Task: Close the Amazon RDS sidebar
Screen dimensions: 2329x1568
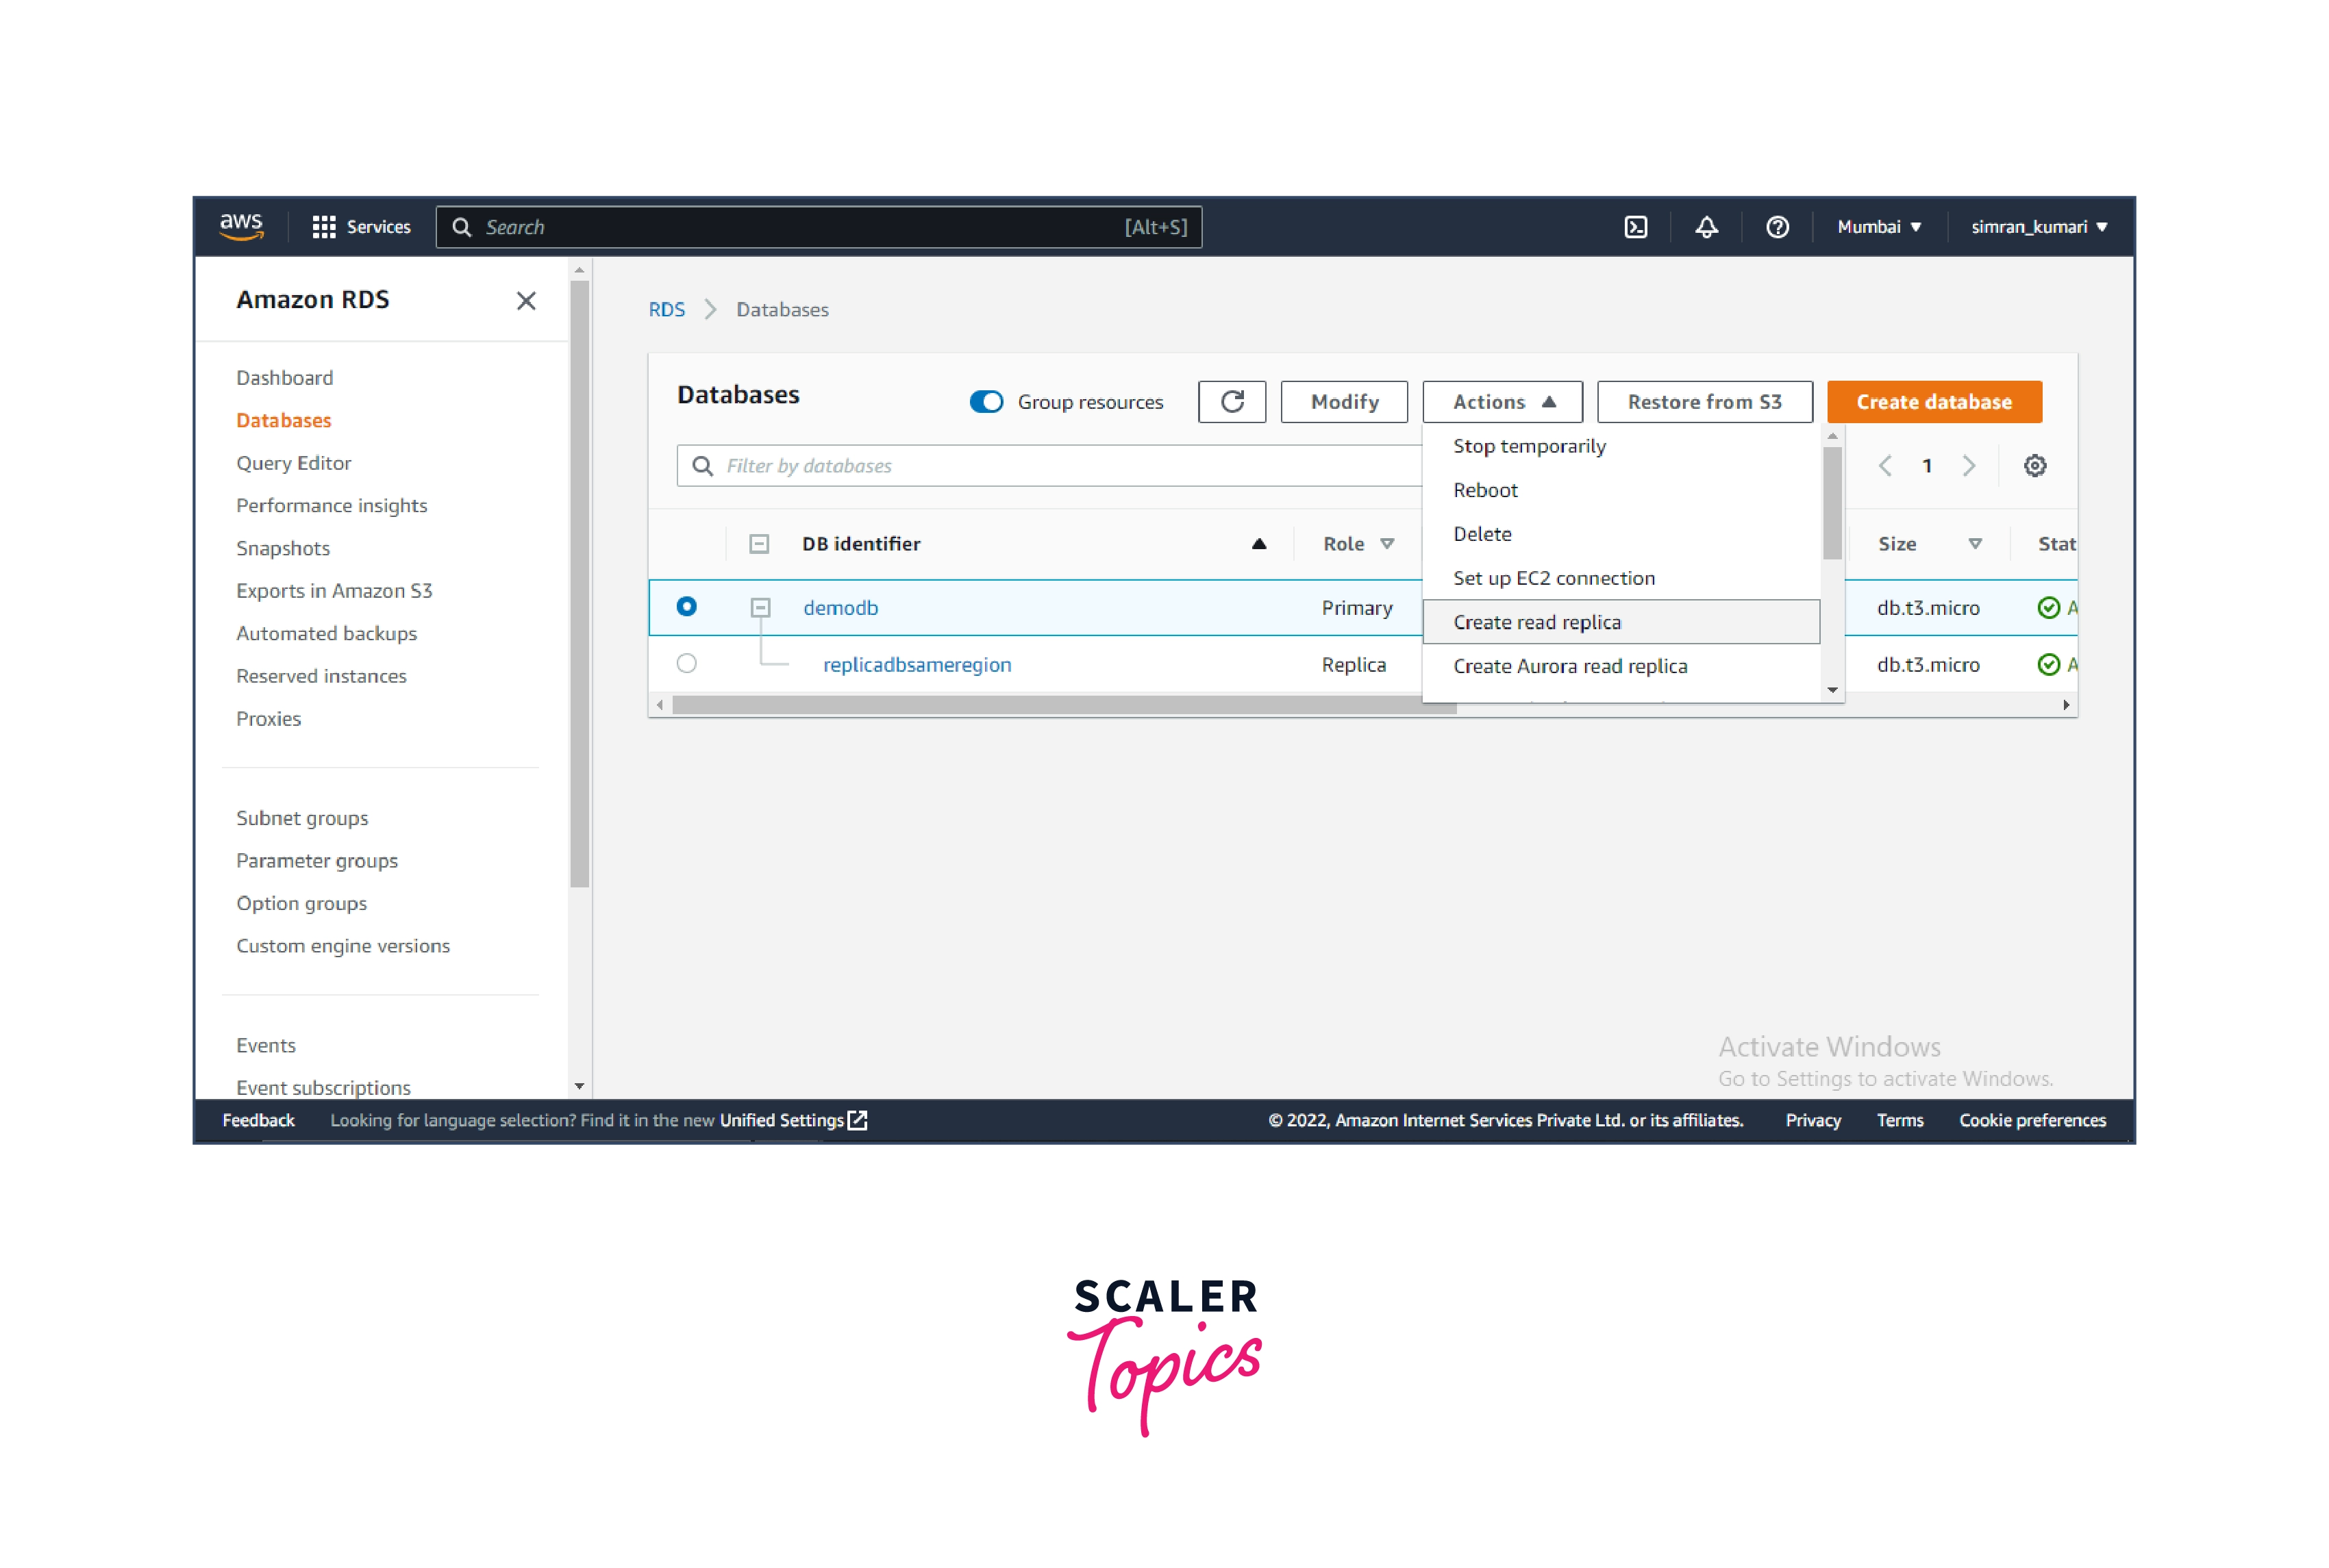Action: [x=526, y=301]
